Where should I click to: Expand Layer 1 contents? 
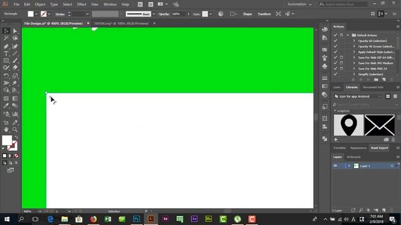click(349, 166)
